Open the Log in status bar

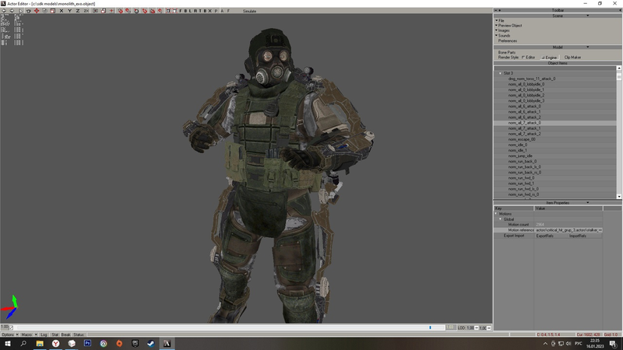tap(44, 335)
